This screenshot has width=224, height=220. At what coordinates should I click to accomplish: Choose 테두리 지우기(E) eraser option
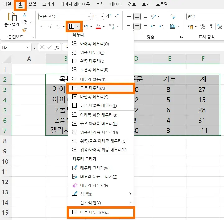(x=101, y=185)
